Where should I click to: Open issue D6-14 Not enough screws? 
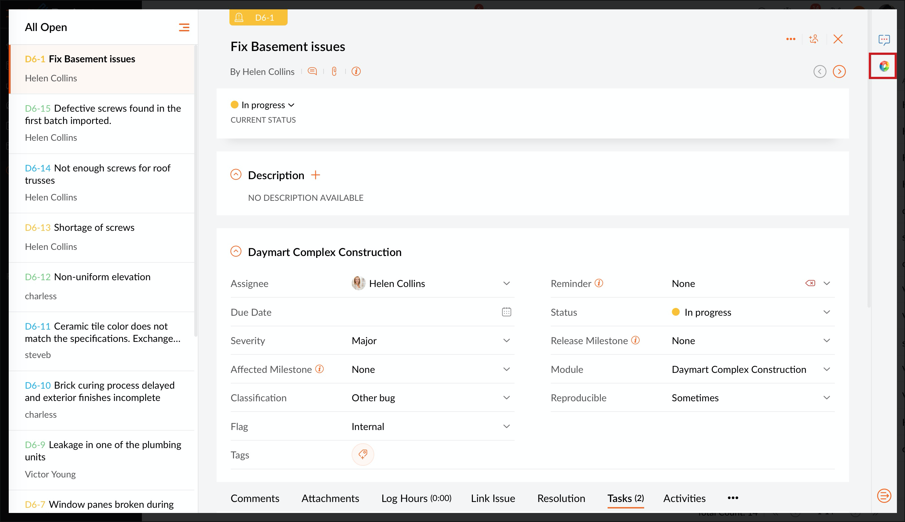pyautogui.click(x=98, y=174)
